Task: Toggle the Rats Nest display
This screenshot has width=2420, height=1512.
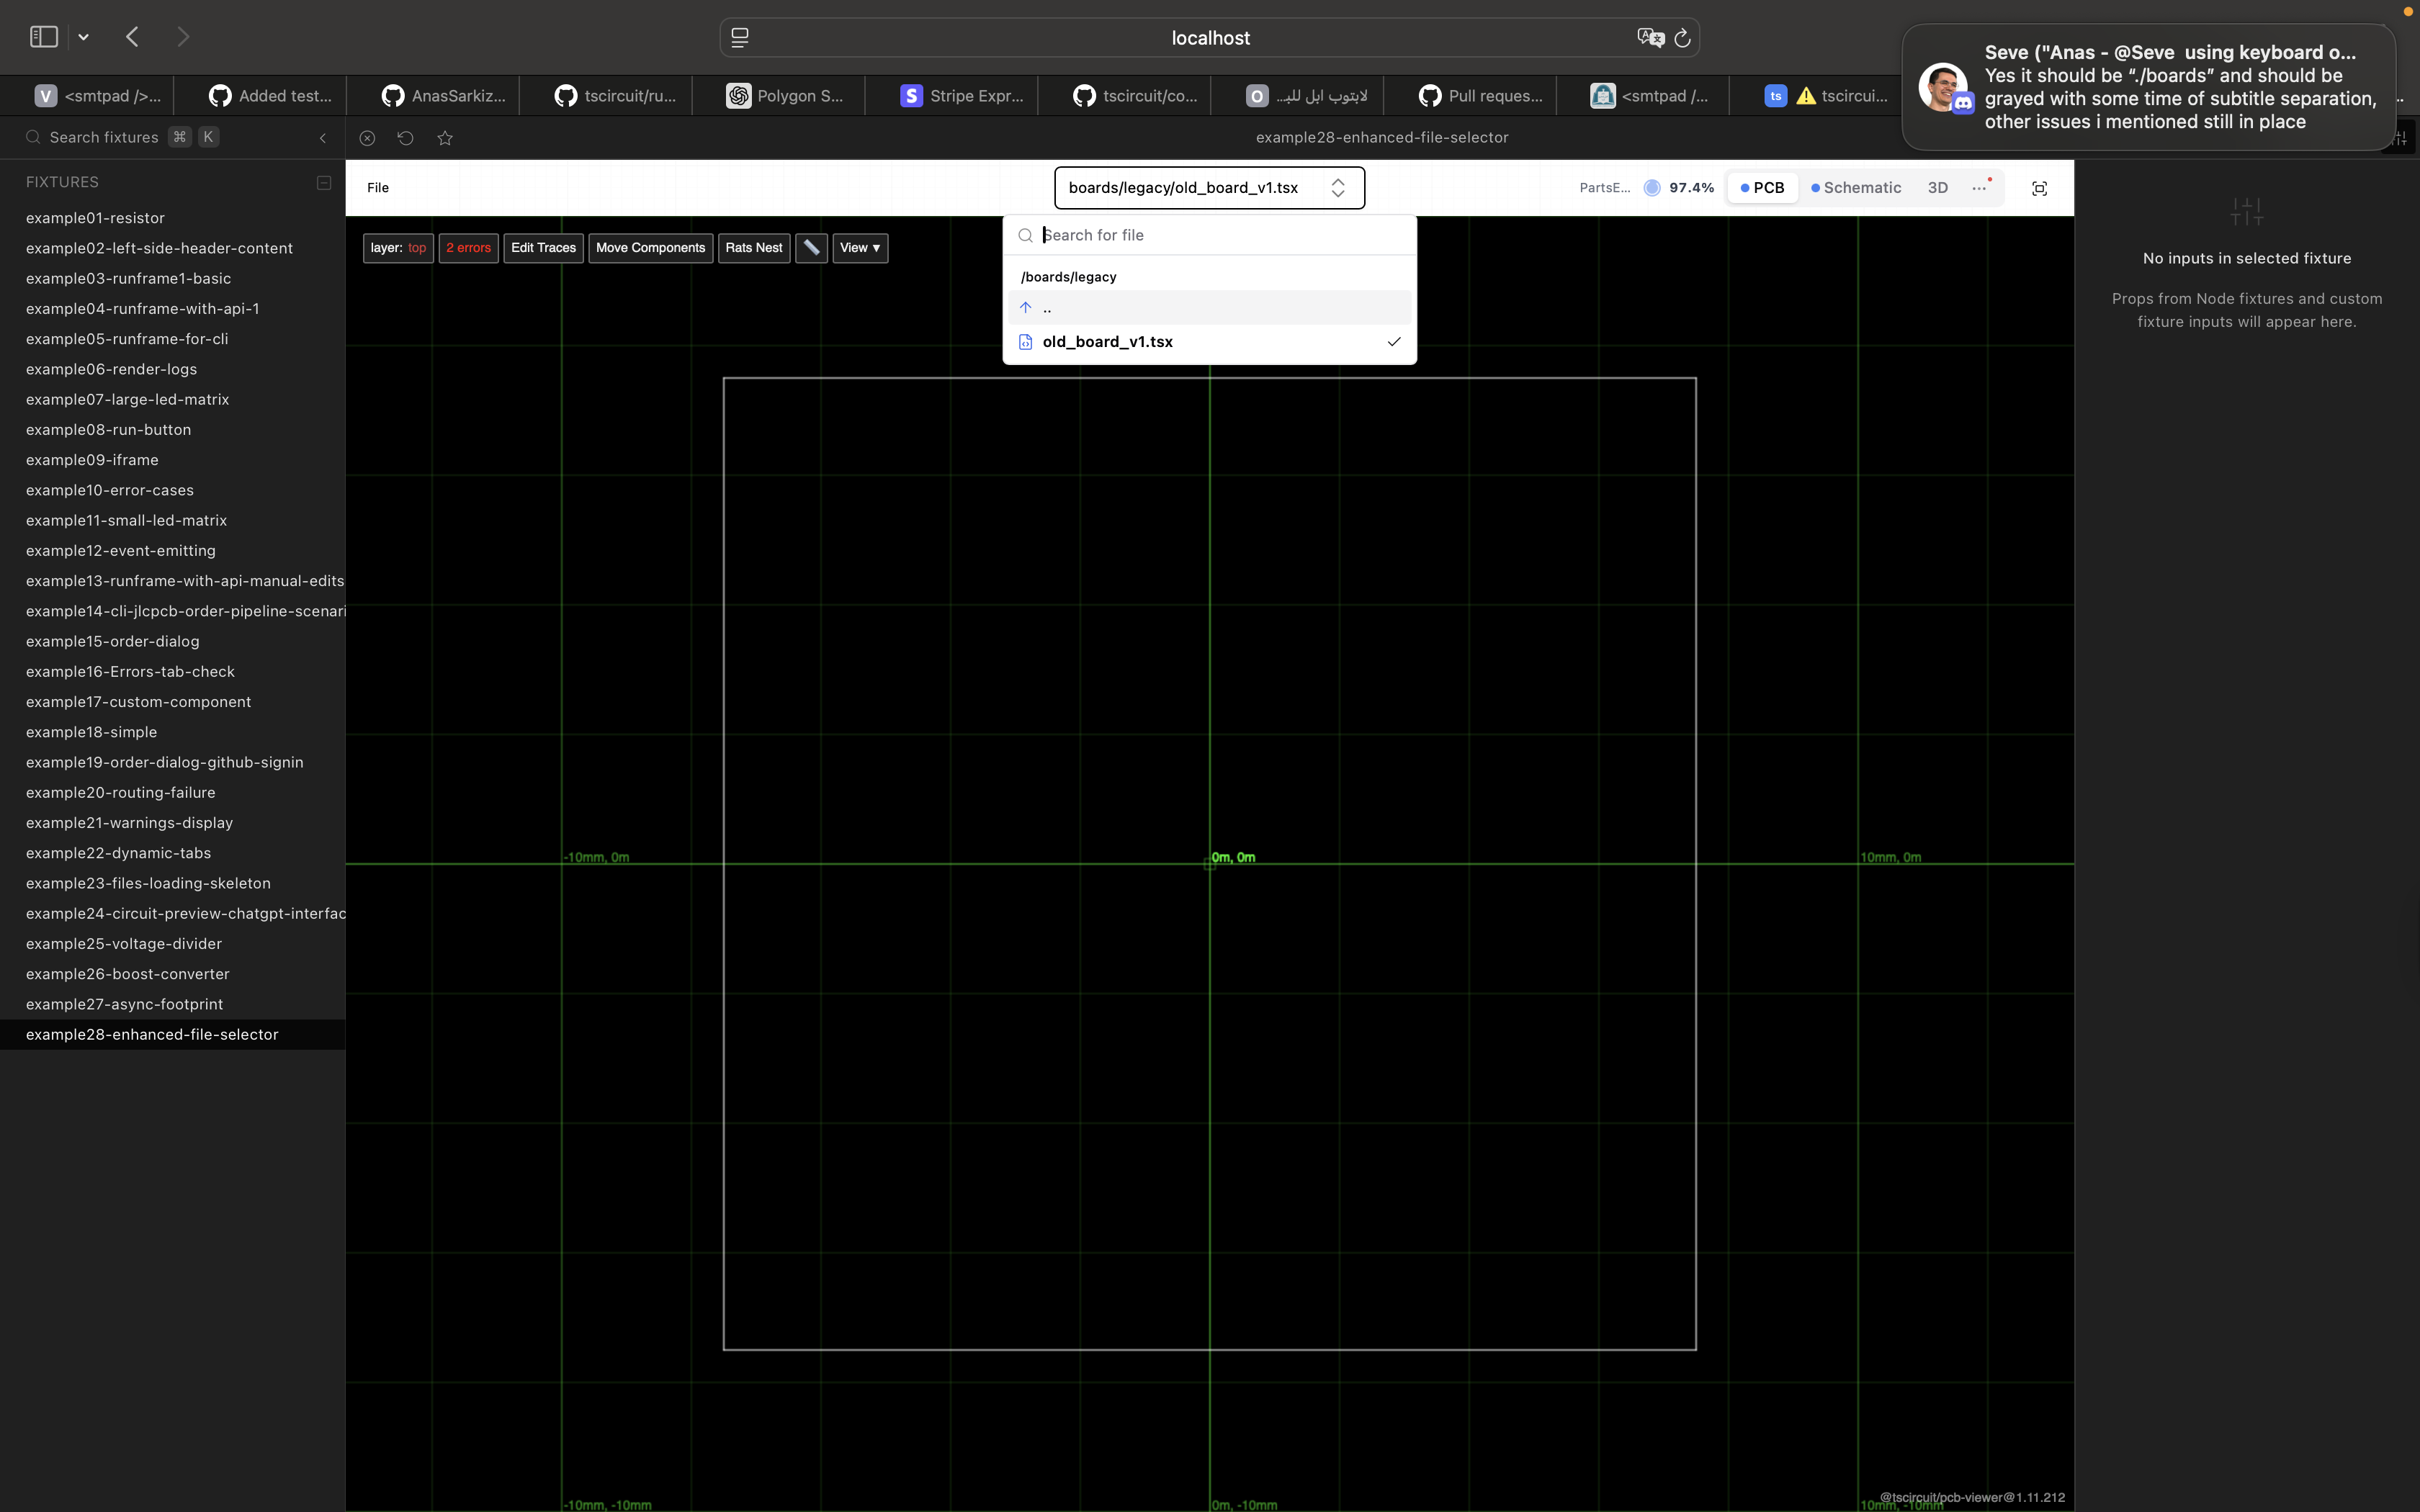Action: [753, 248]
